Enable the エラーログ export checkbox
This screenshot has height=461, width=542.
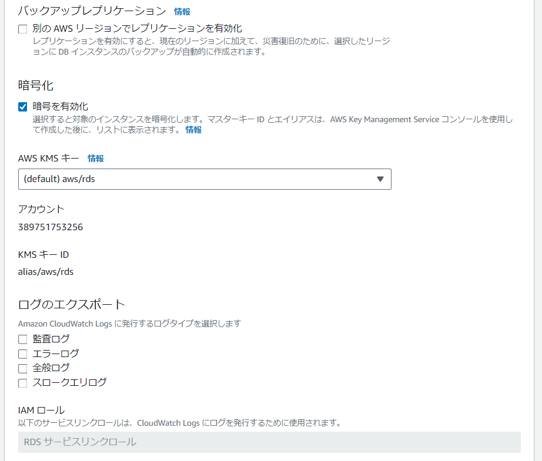(x=23, y=354)
